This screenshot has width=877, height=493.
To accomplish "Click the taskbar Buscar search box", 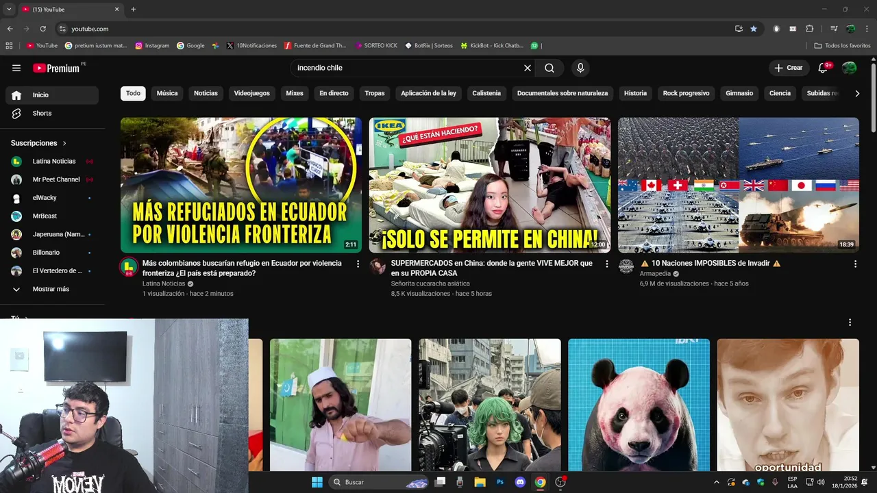I will click(380, 482).
